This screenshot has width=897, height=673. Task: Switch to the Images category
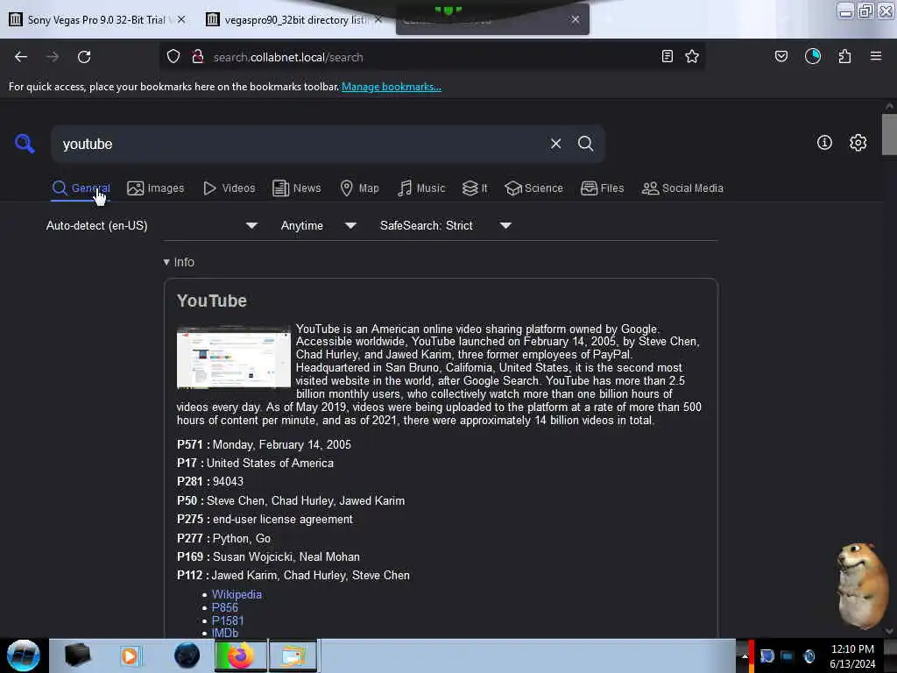[x=156, y=188]
